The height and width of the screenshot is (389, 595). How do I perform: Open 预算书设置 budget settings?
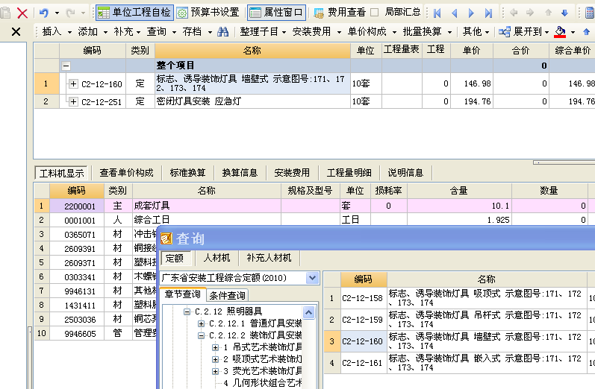[x=208, y=13]
